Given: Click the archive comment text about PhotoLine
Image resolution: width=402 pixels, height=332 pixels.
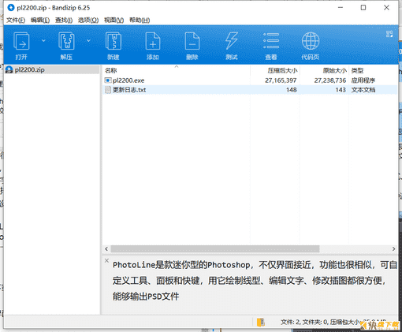Looking at the screenshot, I should [255, 281].
